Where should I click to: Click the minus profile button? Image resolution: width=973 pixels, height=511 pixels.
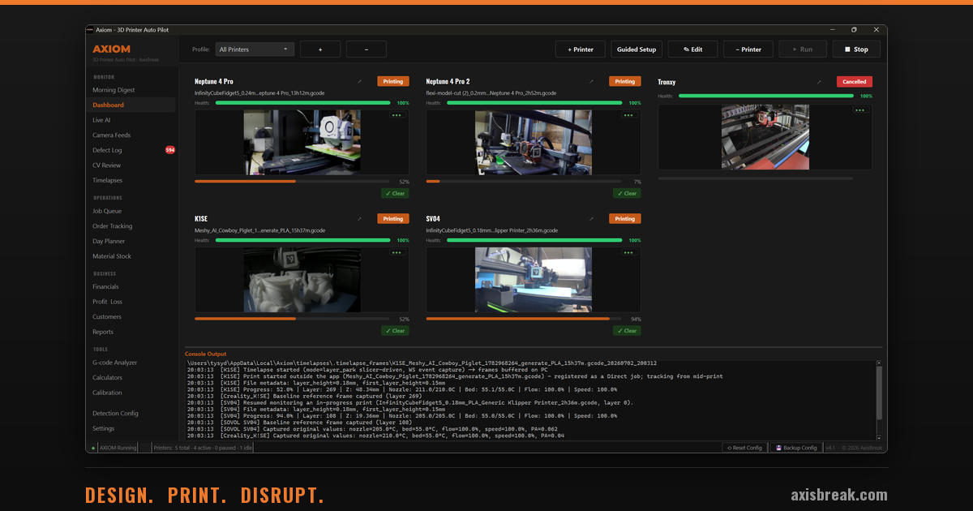coord(366,49)
